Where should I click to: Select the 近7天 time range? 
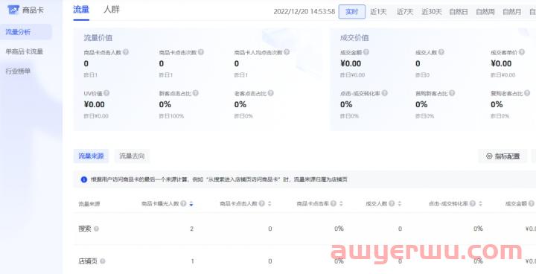405,12
